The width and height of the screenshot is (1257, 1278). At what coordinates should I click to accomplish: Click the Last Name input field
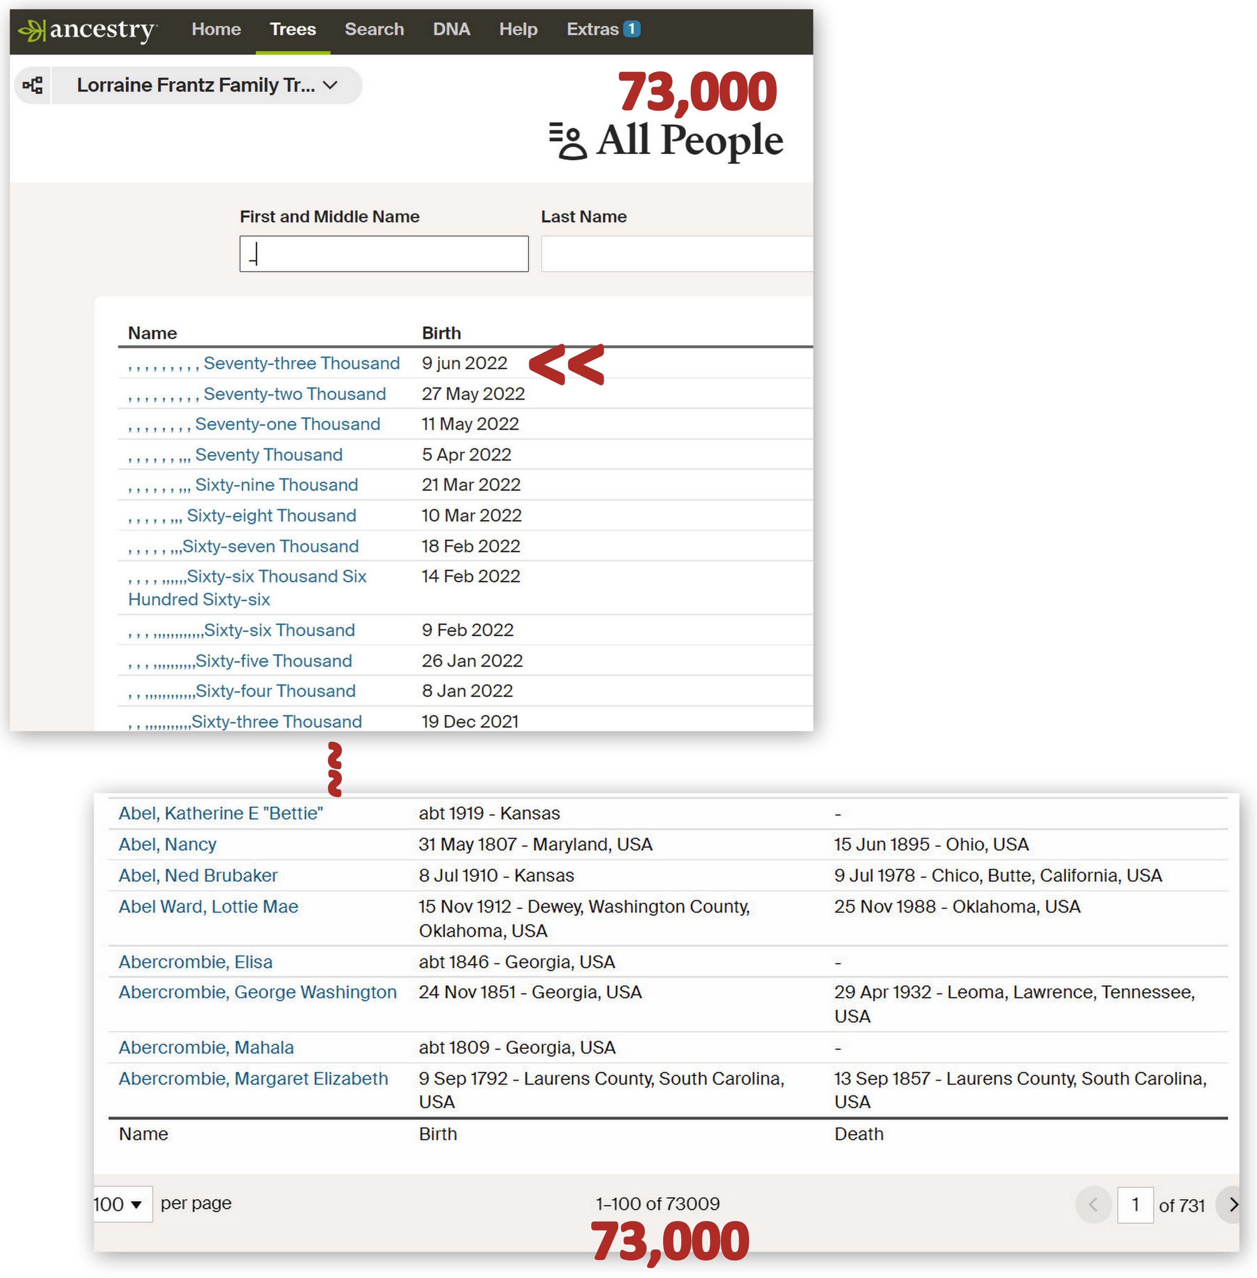tap(676, 254)
